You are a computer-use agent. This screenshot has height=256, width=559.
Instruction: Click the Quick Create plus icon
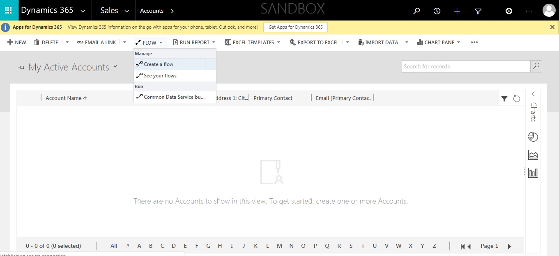[457, 11]
